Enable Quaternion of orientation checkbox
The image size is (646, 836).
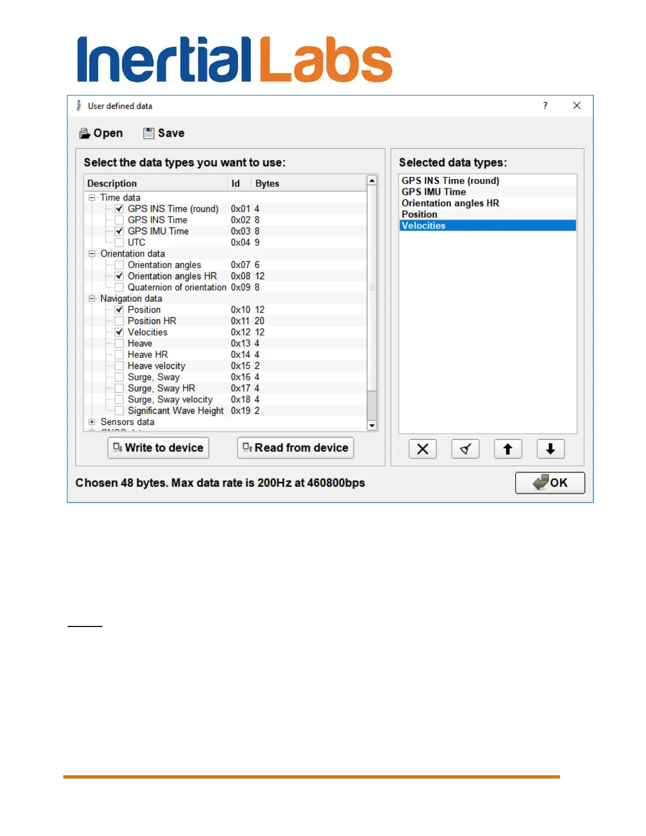click(x=119, y=287)
